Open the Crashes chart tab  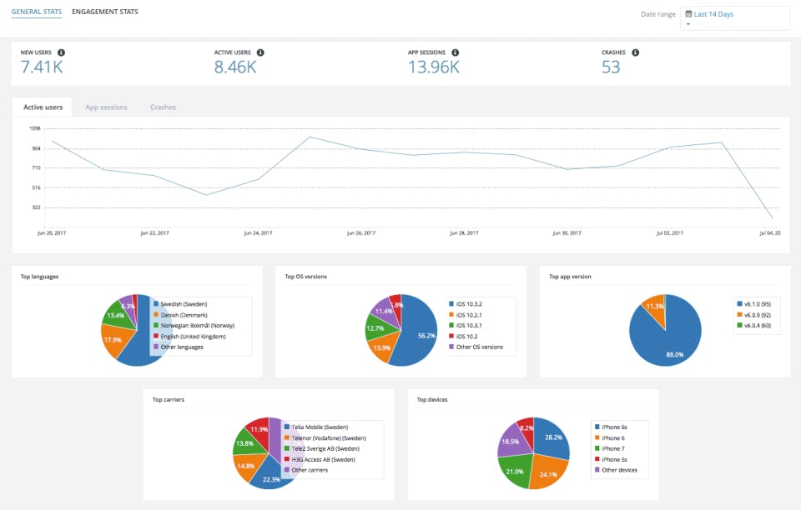tap(163, 107)
